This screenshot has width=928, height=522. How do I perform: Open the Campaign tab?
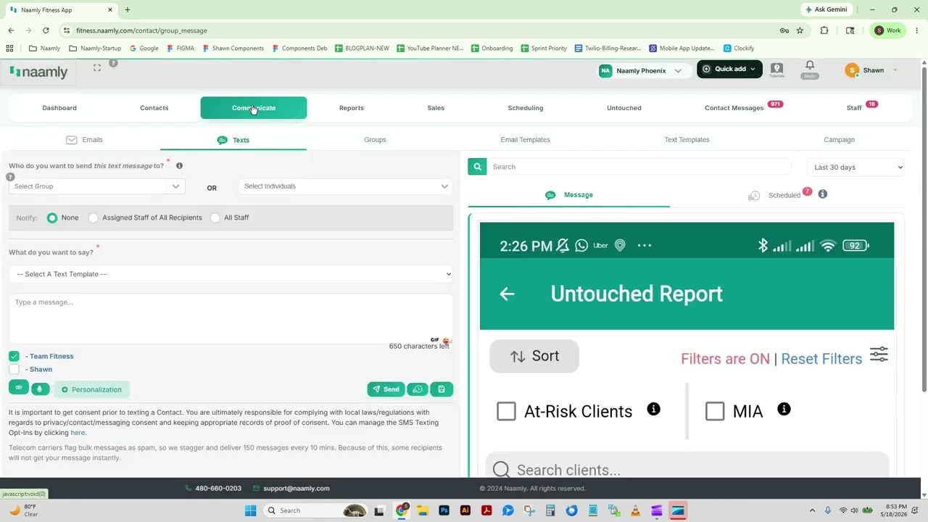tap(839, 140)
